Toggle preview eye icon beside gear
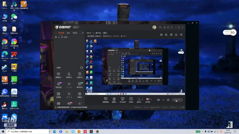Image resolution: width=239 pixels, height=134 pixels. pyautogui.click(x=163, y=100)
